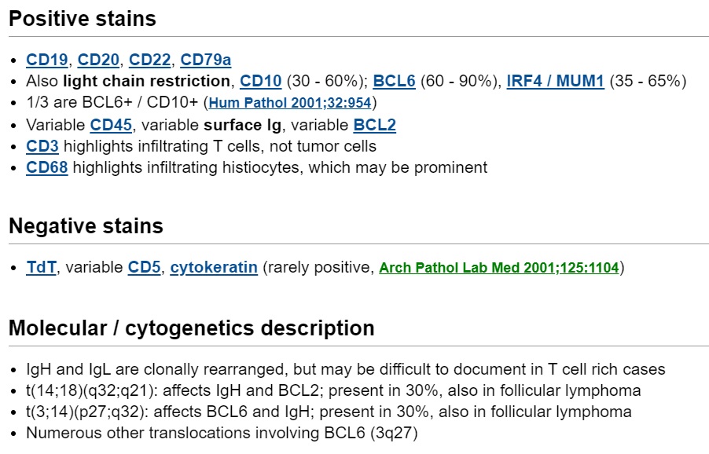This screenshot has width=709, height=454.
Task: Follow the CD45 link
Action: [111, 125]
